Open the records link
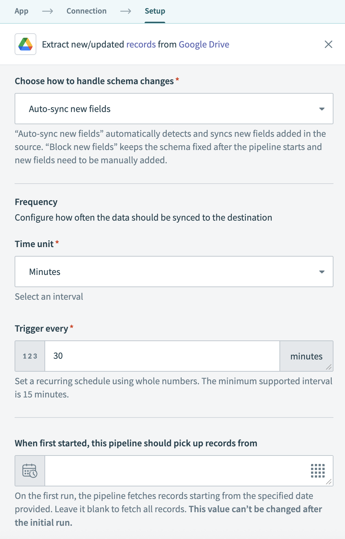This screenshot has width=345, height=539. [141, 44]
